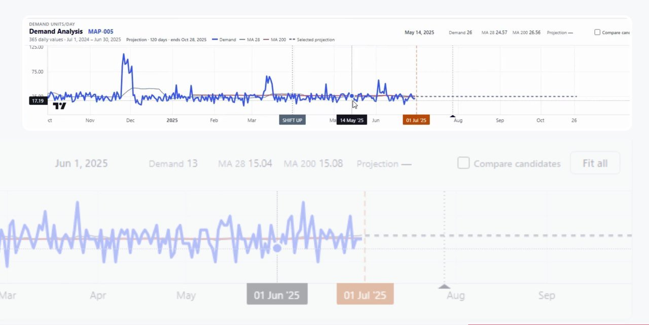Click the Jun label on the small chart axis
Image resolution: width=649 pixels, height=325 pixels.
click(376, 120)
